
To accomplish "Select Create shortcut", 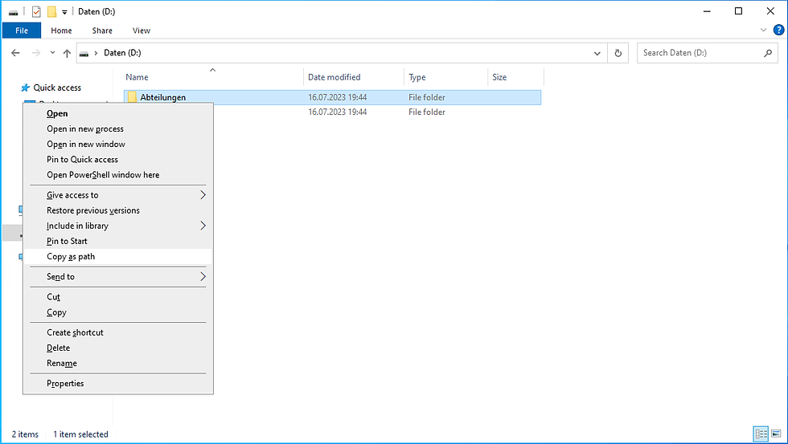I will [118, 332].
